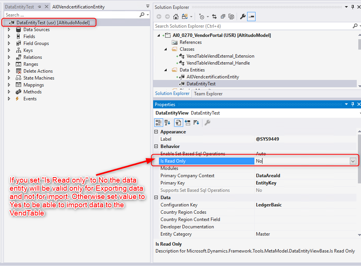Pin the Solution Explorer panel
Viewport: 361px width, 266px height.
click(x=352, y=7)
